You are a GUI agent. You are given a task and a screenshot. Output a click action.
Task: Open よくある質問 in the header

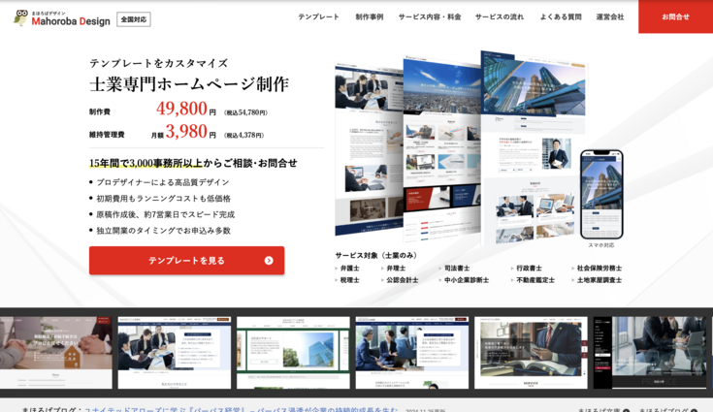click(x=561, y=17)
